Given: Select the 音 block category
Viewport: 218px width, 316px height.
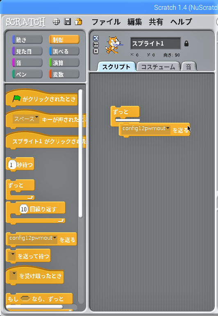Looking at the screenshot, I should pyautogui.click(x=27, y=63).
